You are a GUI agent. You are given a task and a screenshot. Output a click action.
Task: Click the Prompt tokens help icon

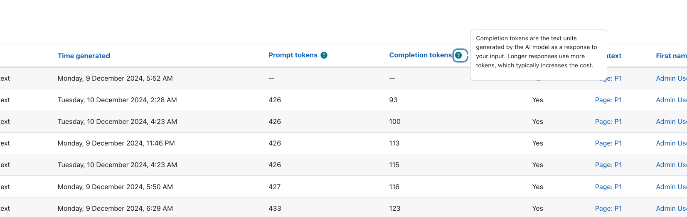point(324,55)
